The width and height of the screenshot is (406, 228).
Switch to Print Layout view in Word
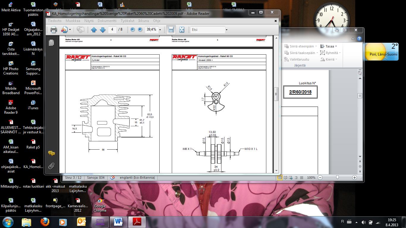pyautogui.click(x=280, y=178)
